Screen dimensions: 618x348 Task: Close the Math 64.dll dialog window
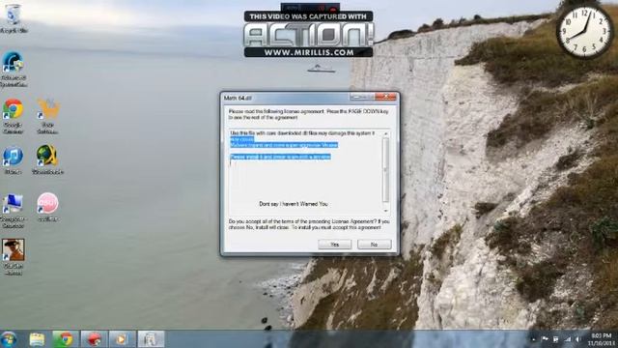[386, 97]
